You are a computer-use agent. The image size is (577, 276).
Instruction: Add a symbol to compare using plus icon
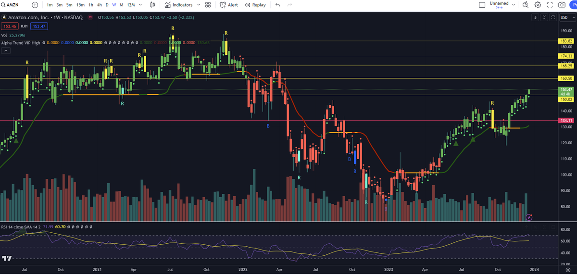point(35,5)
